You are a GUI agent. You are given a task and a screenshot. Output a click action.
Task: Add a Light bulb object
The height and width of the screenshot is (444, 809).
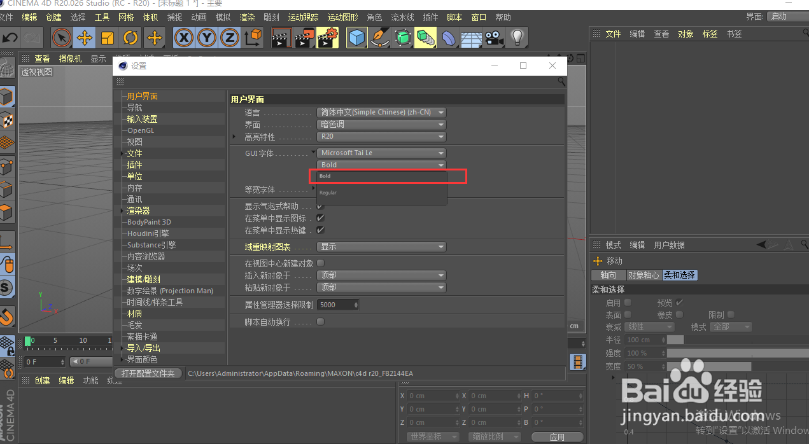(517, 38)
